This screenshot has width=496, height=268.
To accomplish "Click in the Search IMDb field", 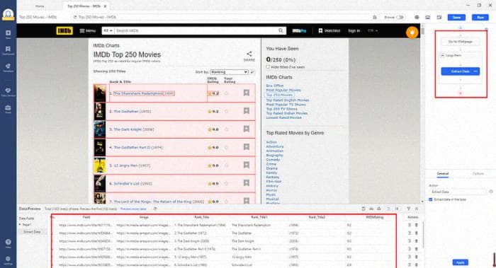I will coord(196,30).
